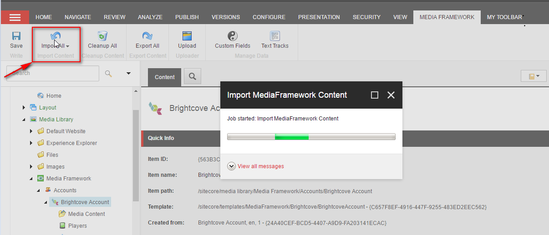The width and height of the screenshot is (549, 235).
Task: Open Custom Fields yin-yang icon
Action: pyautogui.click(x=233, y=36)
